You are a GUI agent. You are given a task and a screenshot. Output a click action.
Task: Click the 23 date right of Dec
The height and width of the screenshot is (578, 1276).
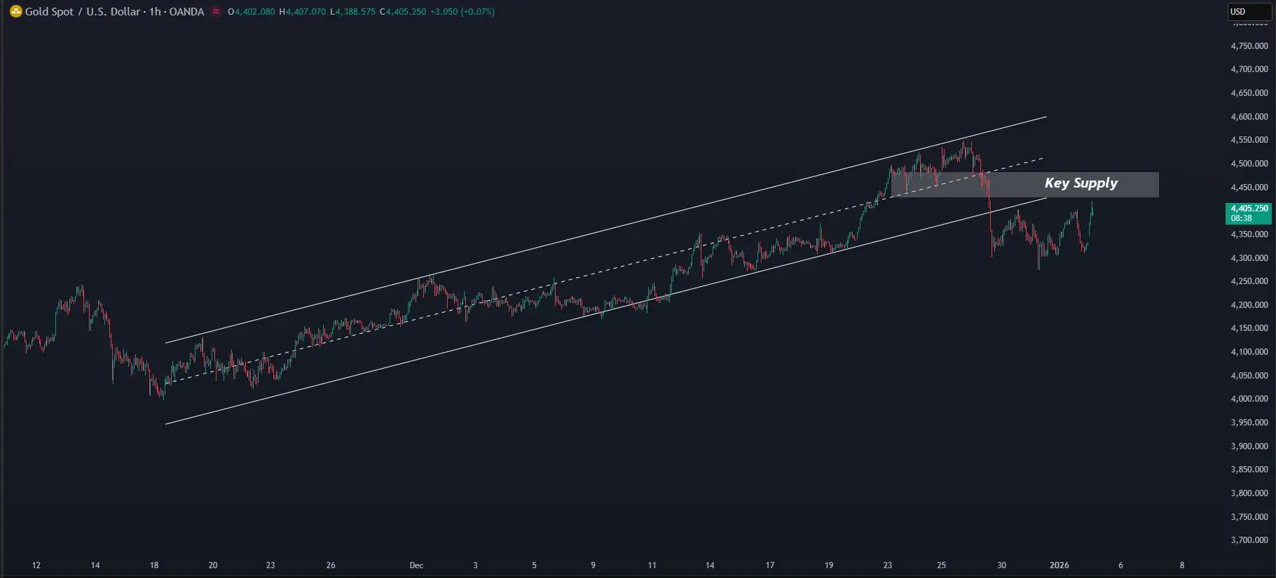(x=887, y=565)
